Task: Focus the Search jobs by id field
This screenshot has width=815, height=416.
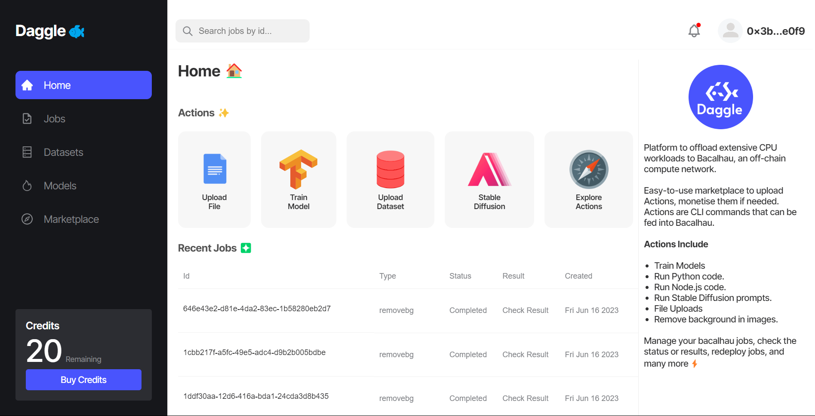Action: coord(243,31)
